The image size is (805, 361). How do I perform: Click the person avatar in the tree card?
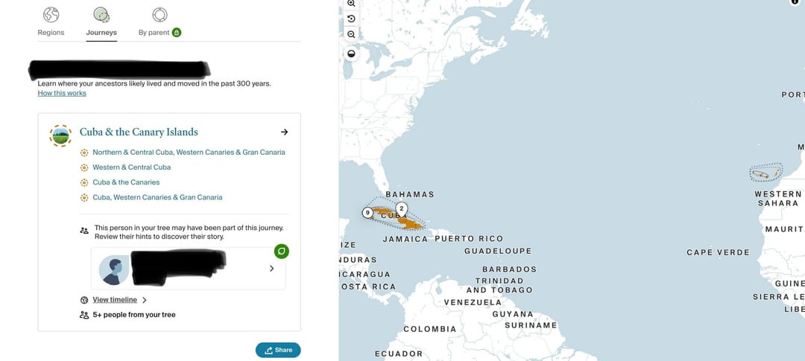coord(113,269)
